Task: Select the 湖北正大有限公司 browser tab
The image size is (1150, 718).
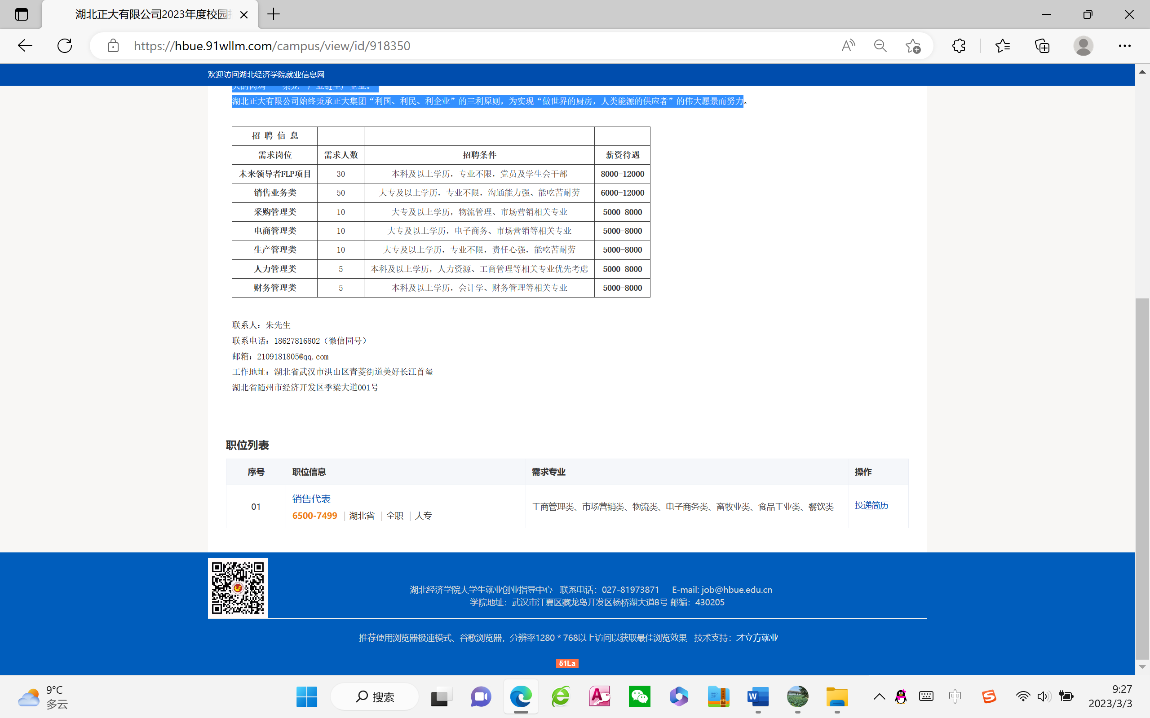Action: (x=152, y=14)
